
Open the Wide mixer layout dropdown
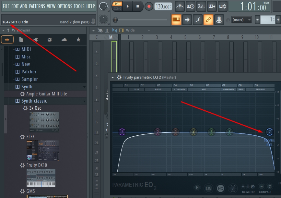[138, 30]
